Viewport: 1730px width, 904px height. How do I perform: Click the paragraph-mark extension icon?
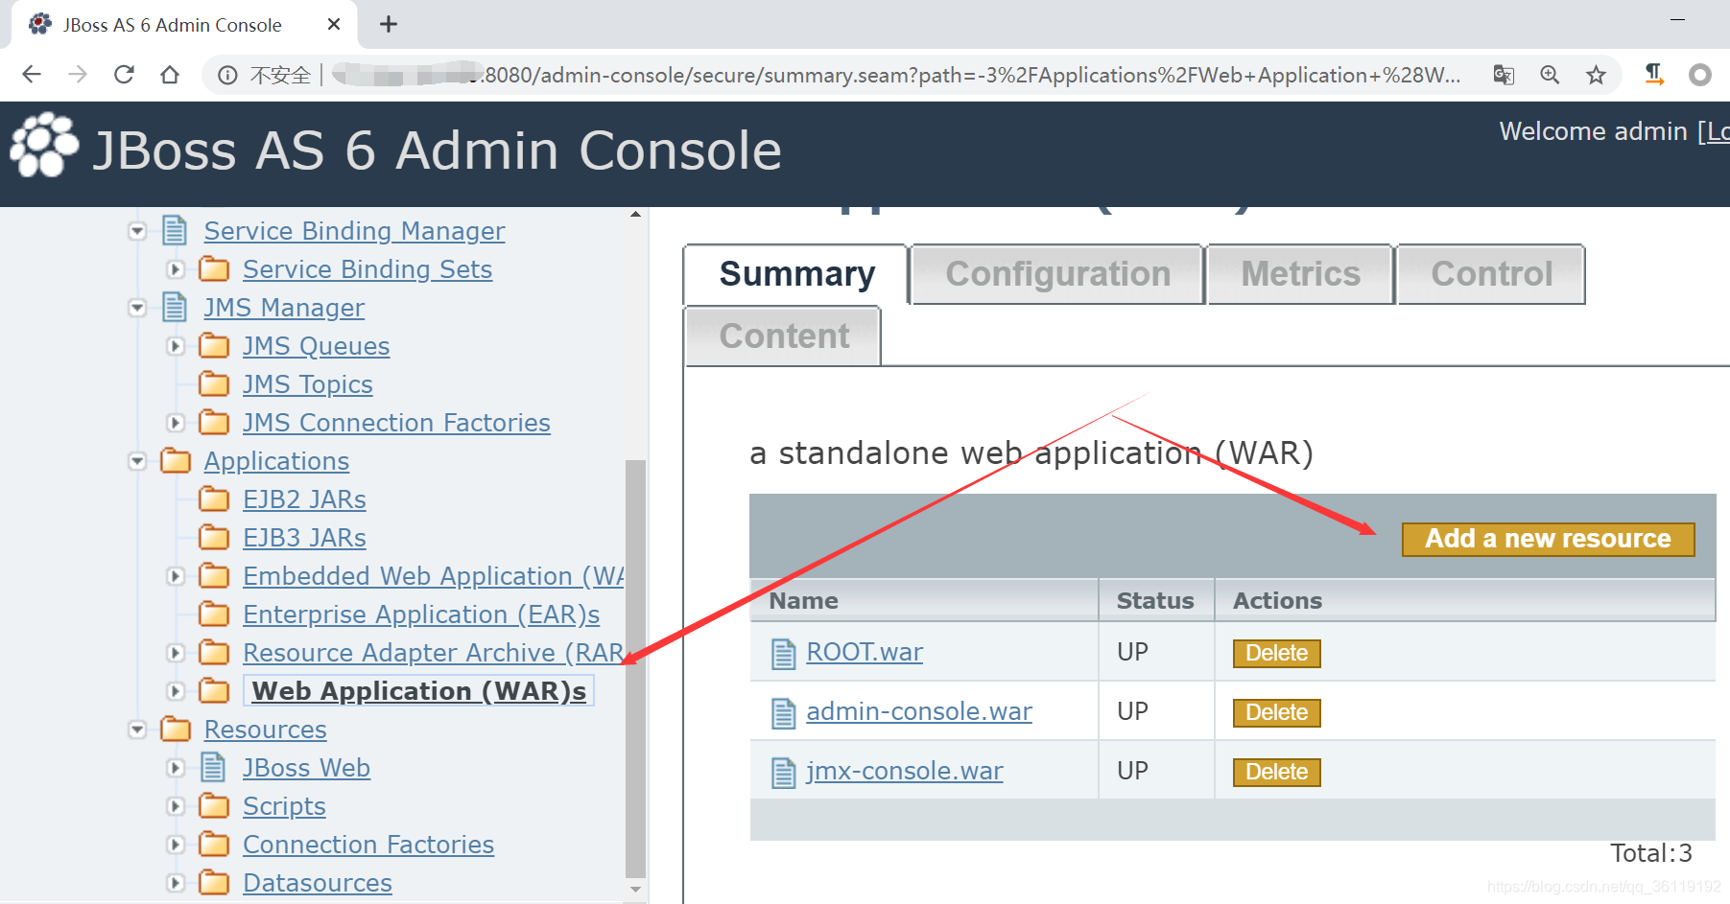coord(1654,75)
